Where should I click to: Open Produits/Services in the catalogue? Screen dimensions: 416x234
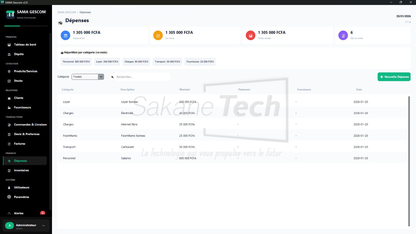pyautogui.click(x=25, y=71)
